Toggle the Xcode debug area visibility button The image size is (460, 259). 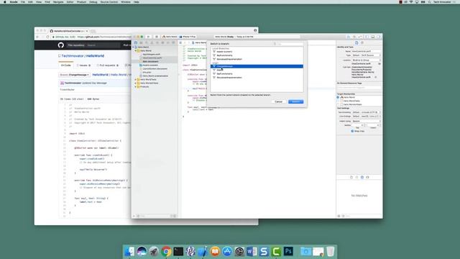pyautogui.click(x=373, y=37)
